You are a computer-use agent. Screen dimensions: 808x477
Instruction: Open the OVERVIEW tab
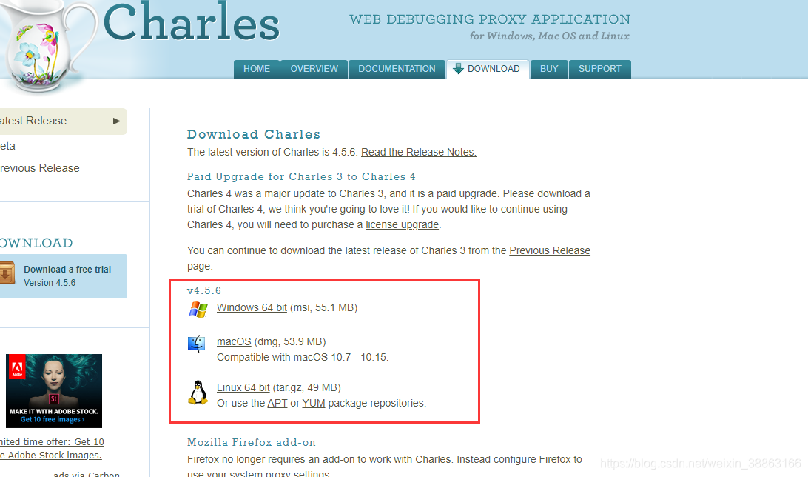(314, 69)
